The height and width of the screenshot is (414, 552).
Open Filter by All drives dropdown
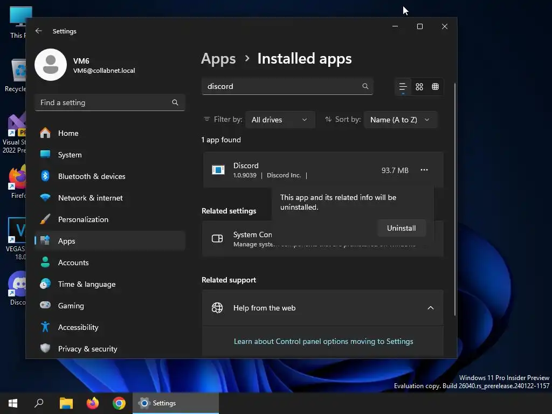click(x=280, y=120)
